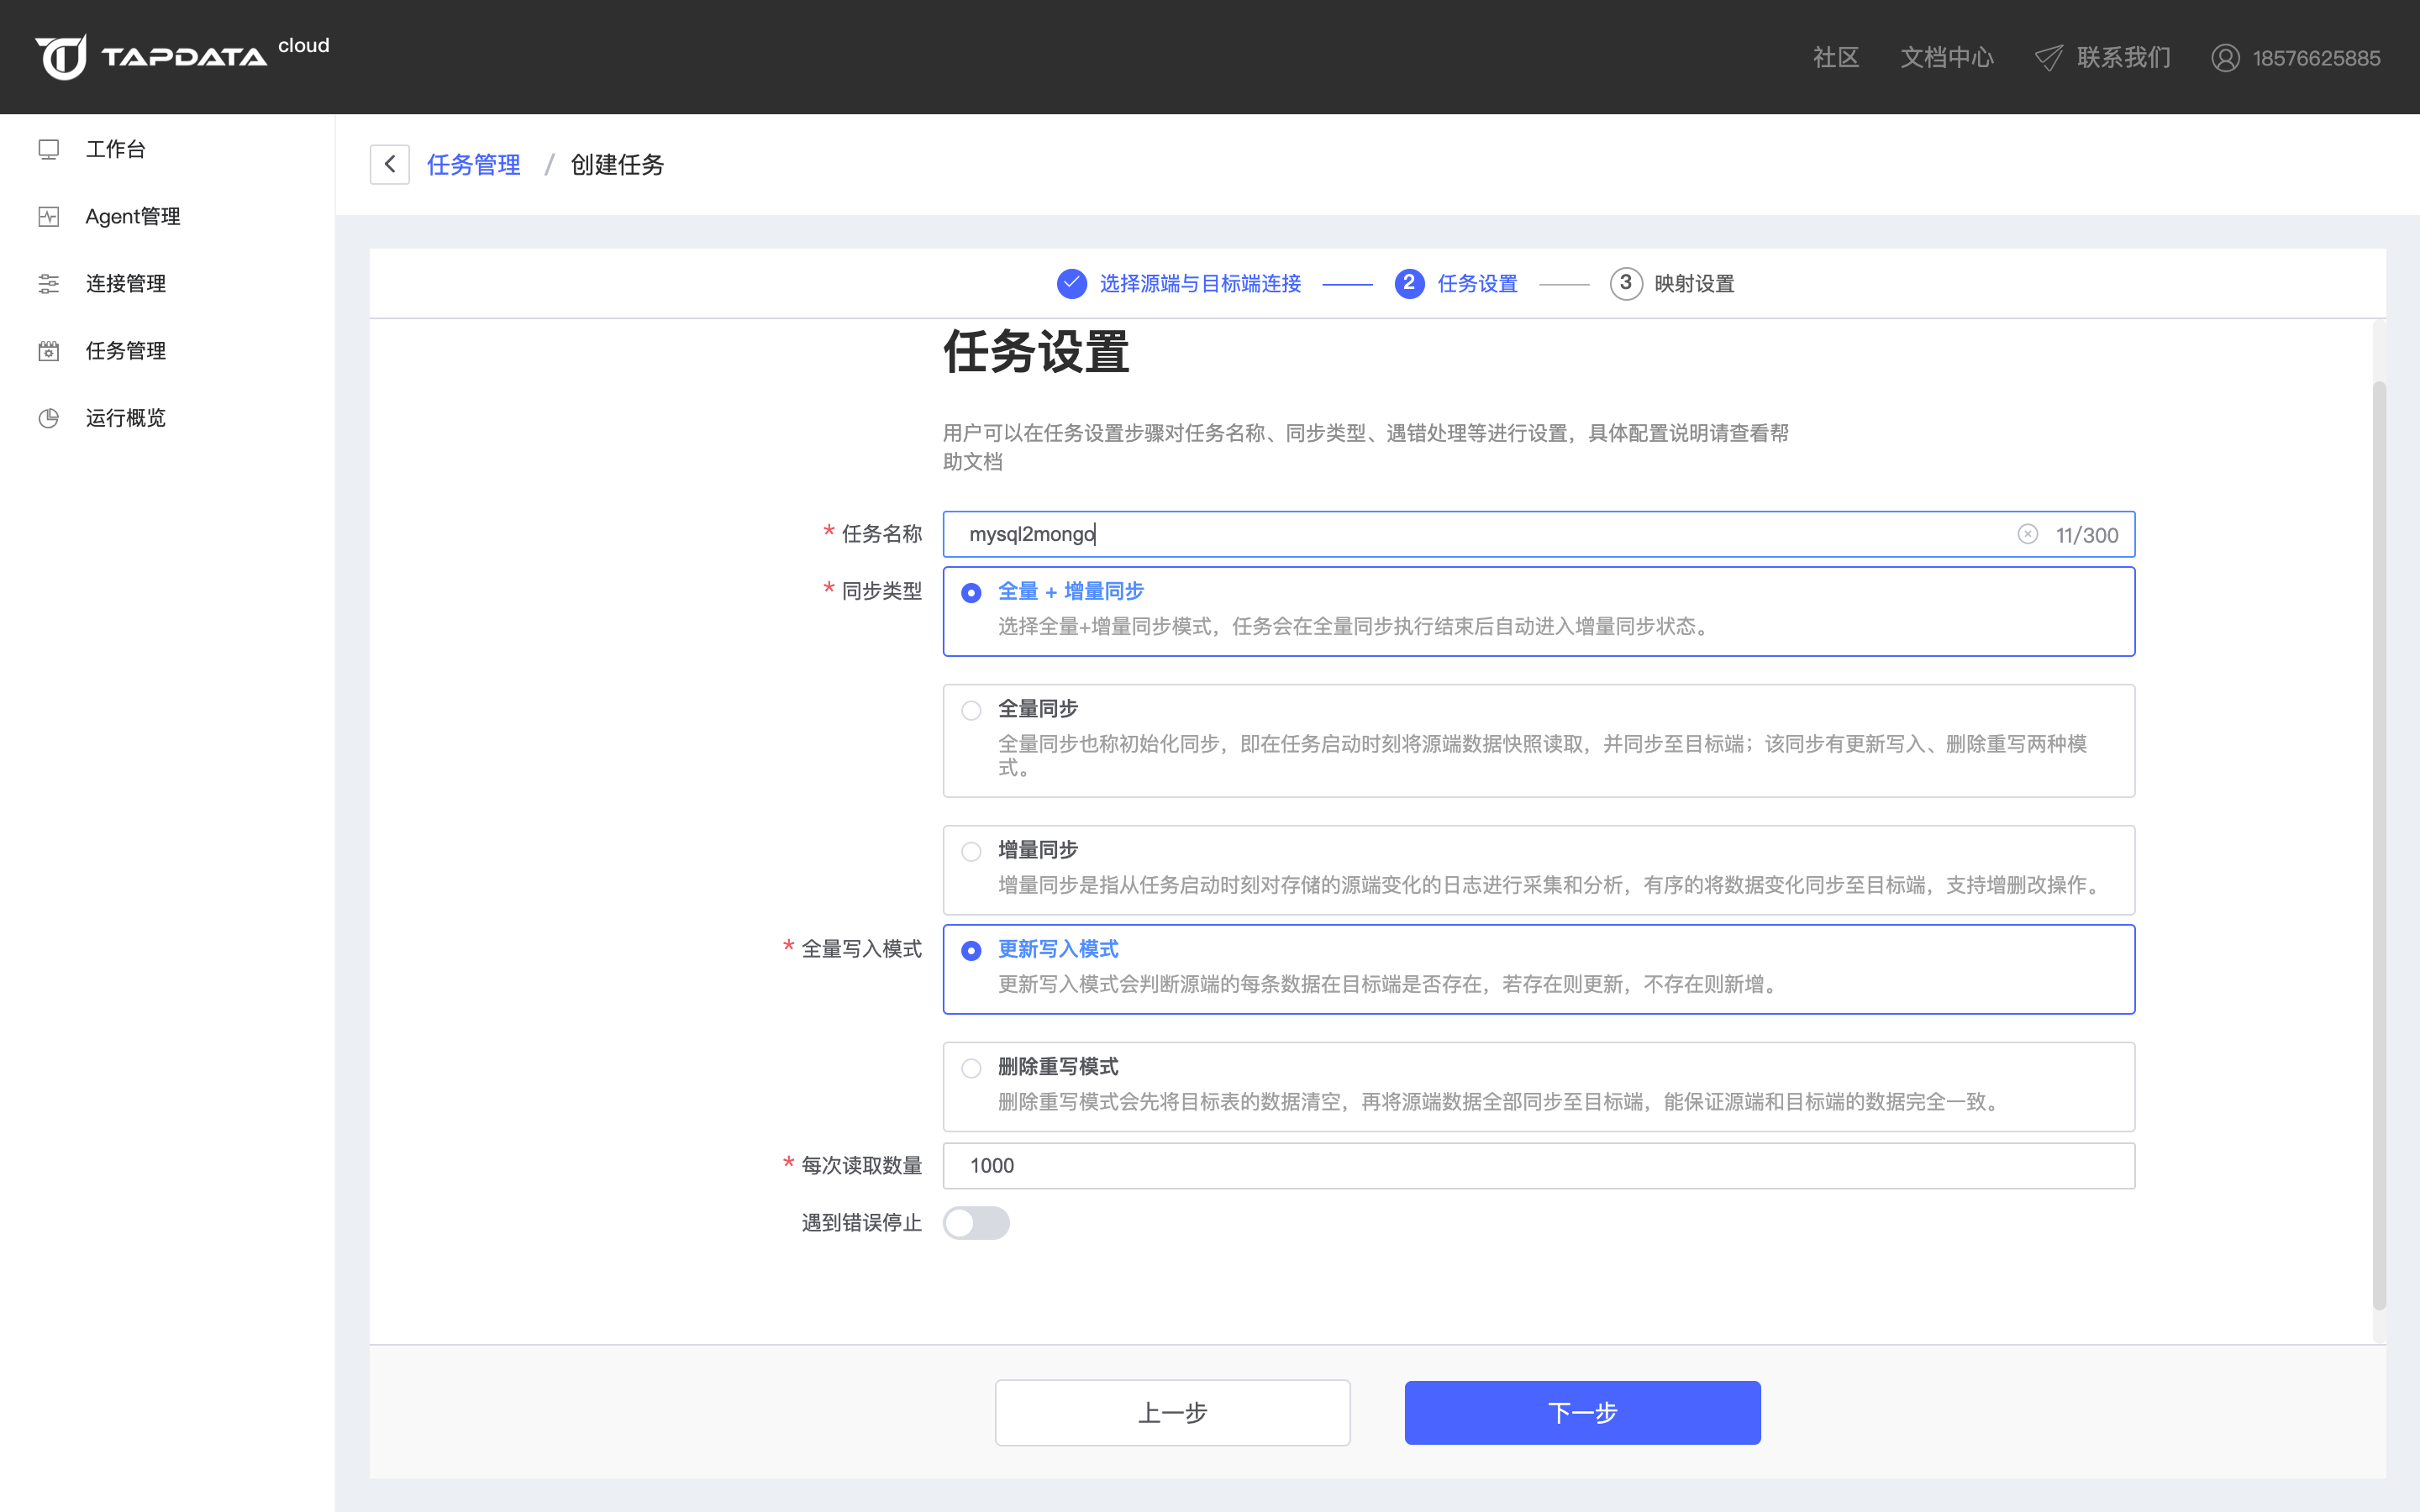This screenshot has height=1512, width=2420.
Task: Click the Agent管理 pulse icon
Action: pyautogui.click(x=49, y=217)
